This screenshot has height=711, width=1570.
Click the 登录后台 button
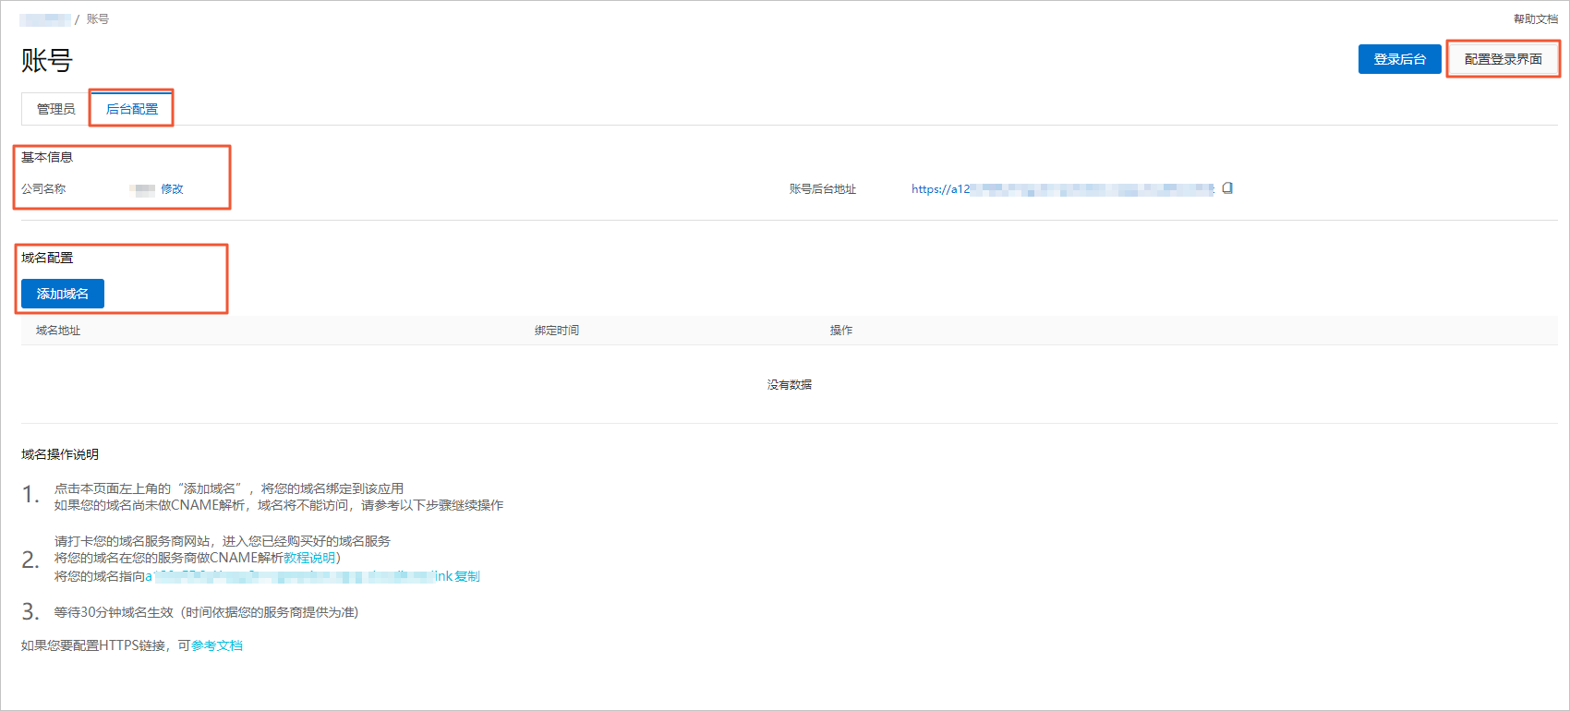[x=1399, y=59]
